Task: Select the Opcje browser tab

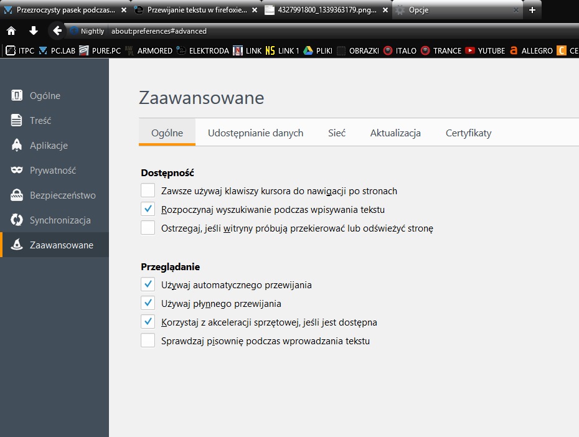Action: (x=457, y=10)
